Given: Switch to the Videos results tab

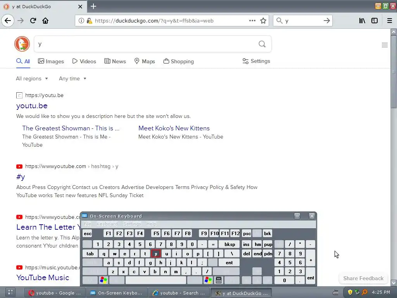Looking at the screenshot, I should pos(84,61).
